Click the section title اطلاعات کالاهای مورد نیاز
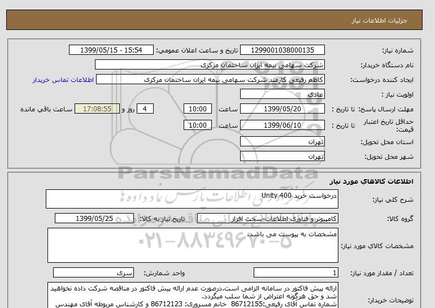The height and width of the screenshot is (308, 435). (372, 181)
